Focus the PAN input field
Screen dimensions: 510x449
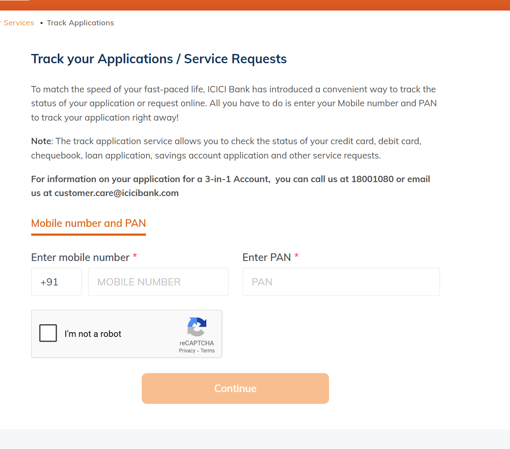tap(341, 282)
